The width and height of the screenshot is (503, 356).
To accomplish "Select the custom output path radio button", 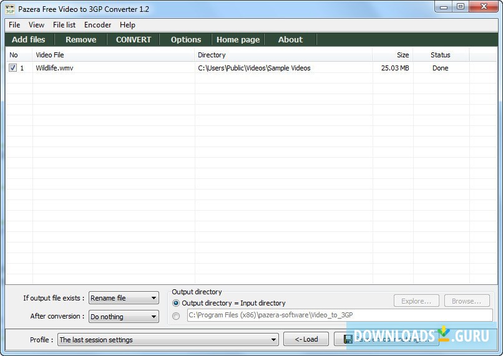I will coord(176,316).
